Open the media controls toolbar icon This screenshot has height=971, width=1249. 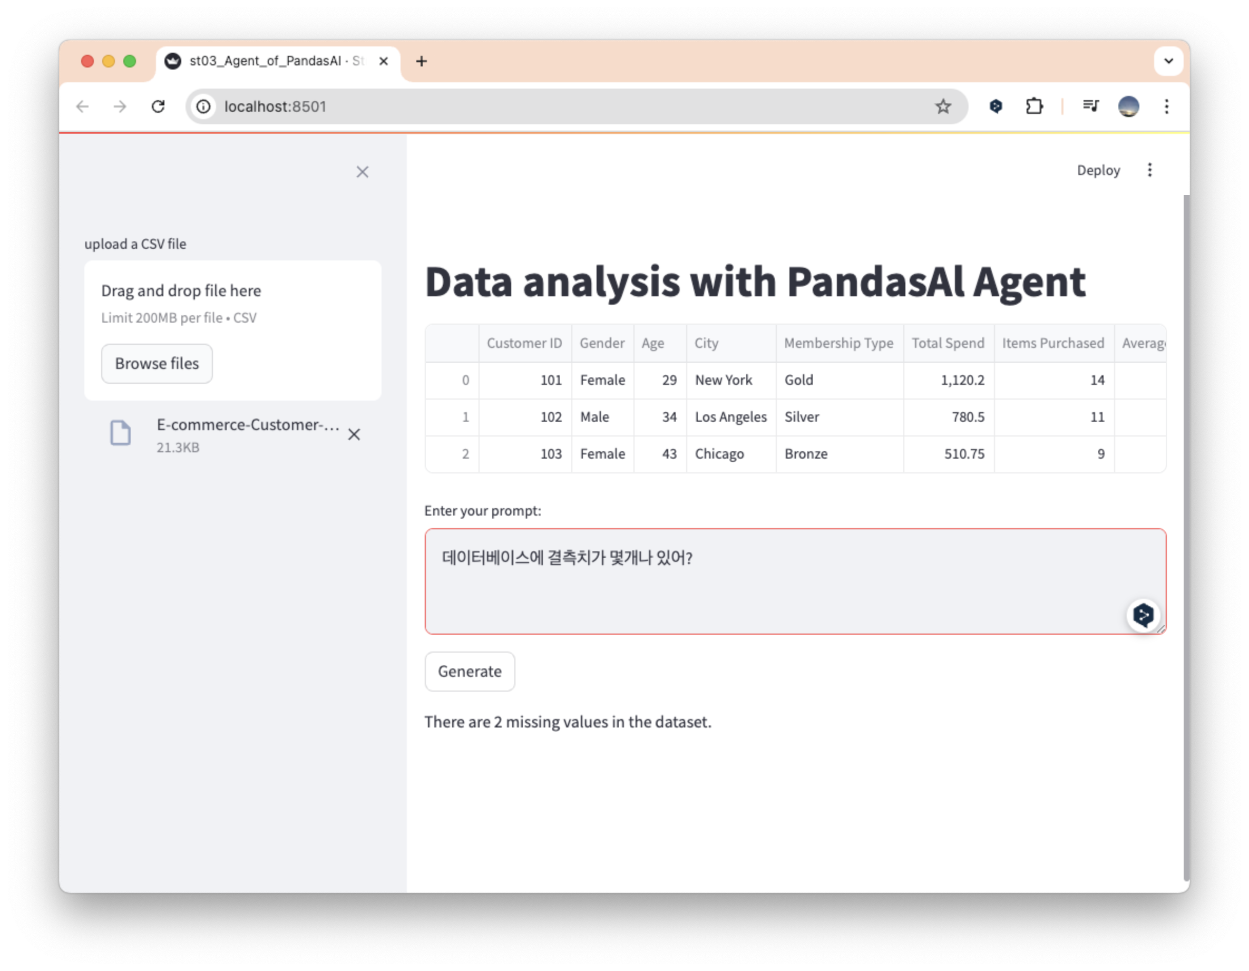1090,106
